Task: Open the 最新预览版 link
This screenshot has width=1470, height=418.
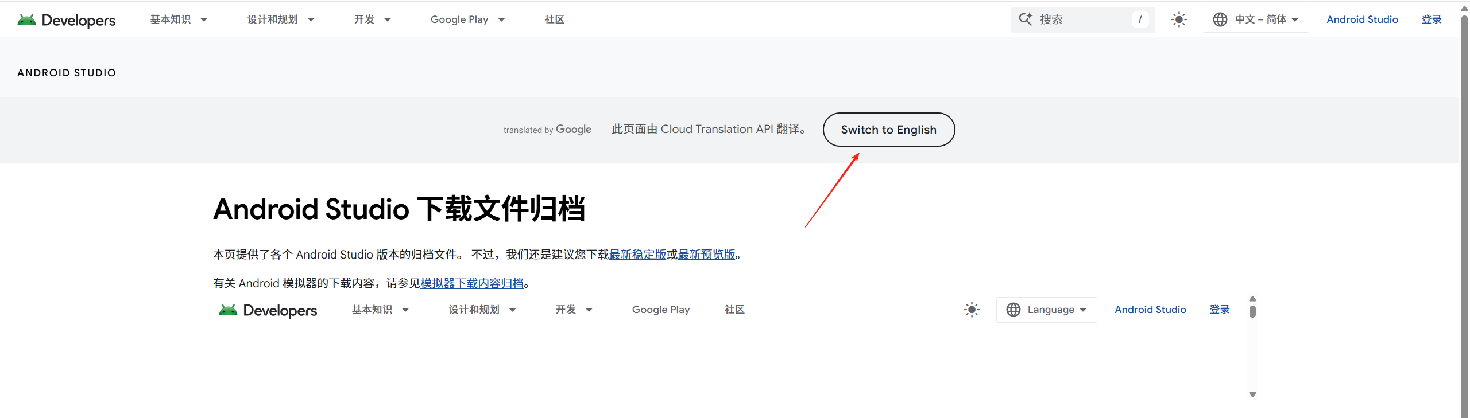Action: [706, 255]
